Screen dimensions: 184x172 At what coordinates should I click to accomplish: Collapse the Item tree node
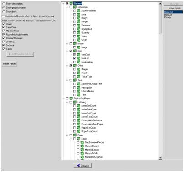click(x=67, y=51)
